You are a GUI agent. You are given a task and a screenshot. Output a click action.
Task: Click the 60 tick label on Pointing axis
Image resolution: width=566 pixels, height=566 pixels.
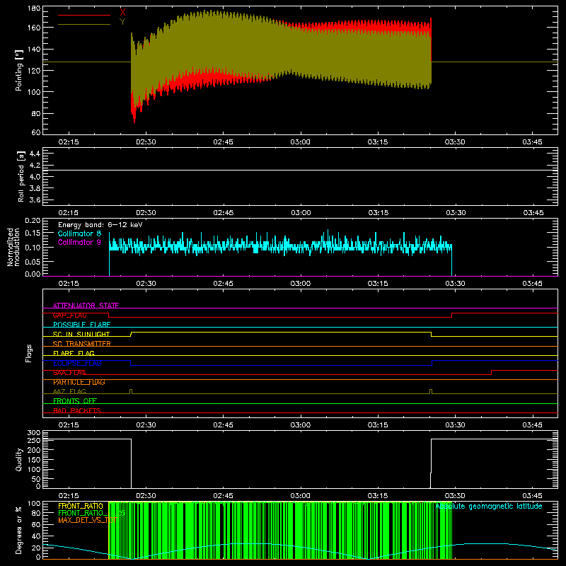click(x=36, y=132)
